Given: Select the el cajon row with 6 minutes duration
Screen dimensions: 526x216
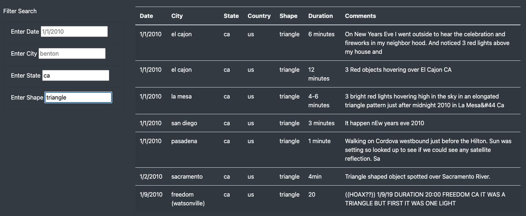Looking at the screenshot, I should tap(257, 43).
